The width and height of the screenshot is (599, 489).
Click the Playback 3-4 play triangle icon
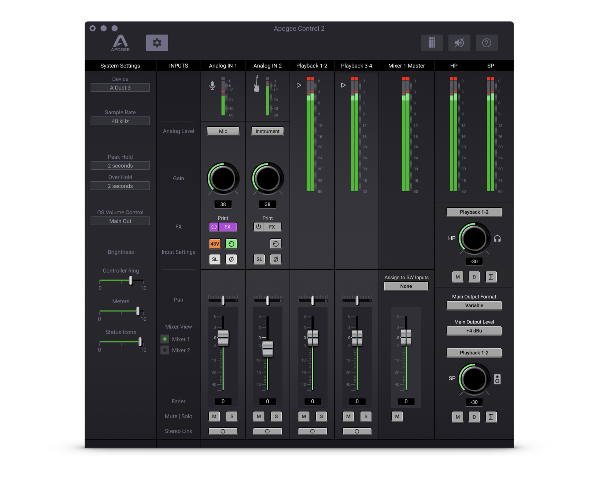343,85
